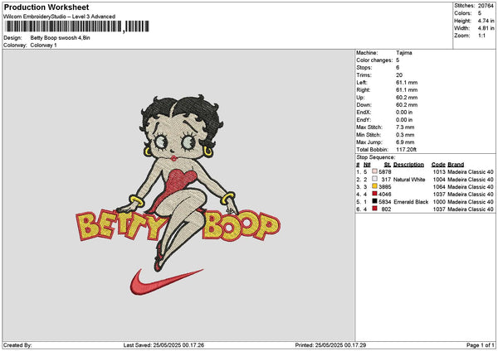Image resolution: width=498 pixels, height=351 pixels.
Task: Click the Natural White thread swatch
Action: pyautogui.click(x=375, y=179)
